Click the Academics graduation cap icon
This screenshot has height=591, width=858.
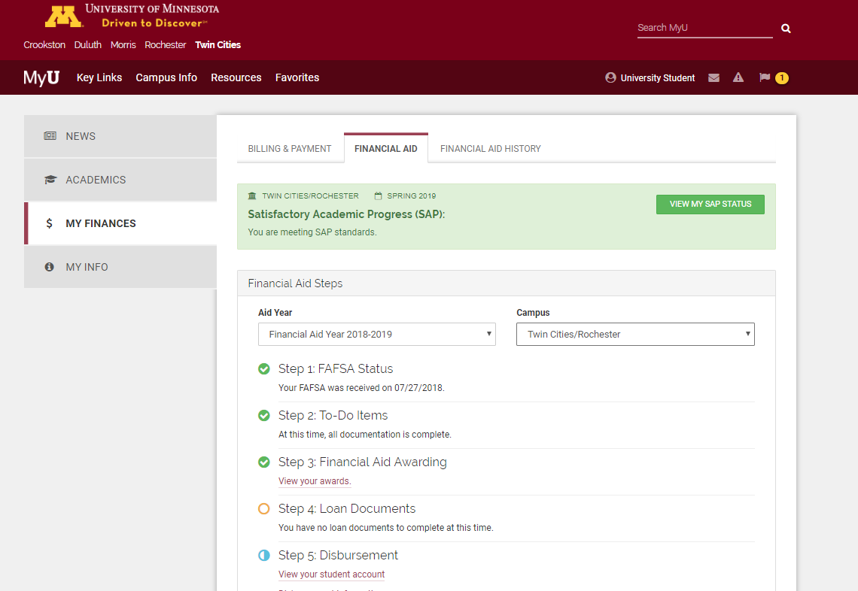(x=50, y=179)
